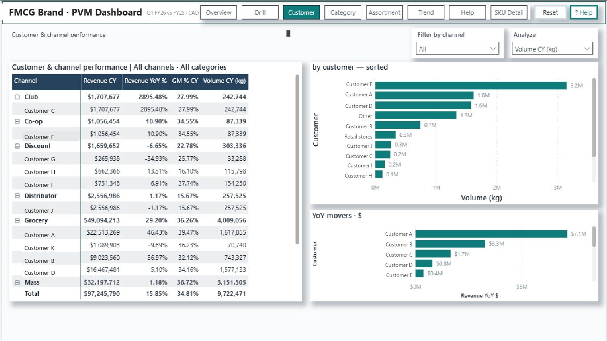Open the Filter by channel dropdown
607x341 pixels.
click(458, 49)
